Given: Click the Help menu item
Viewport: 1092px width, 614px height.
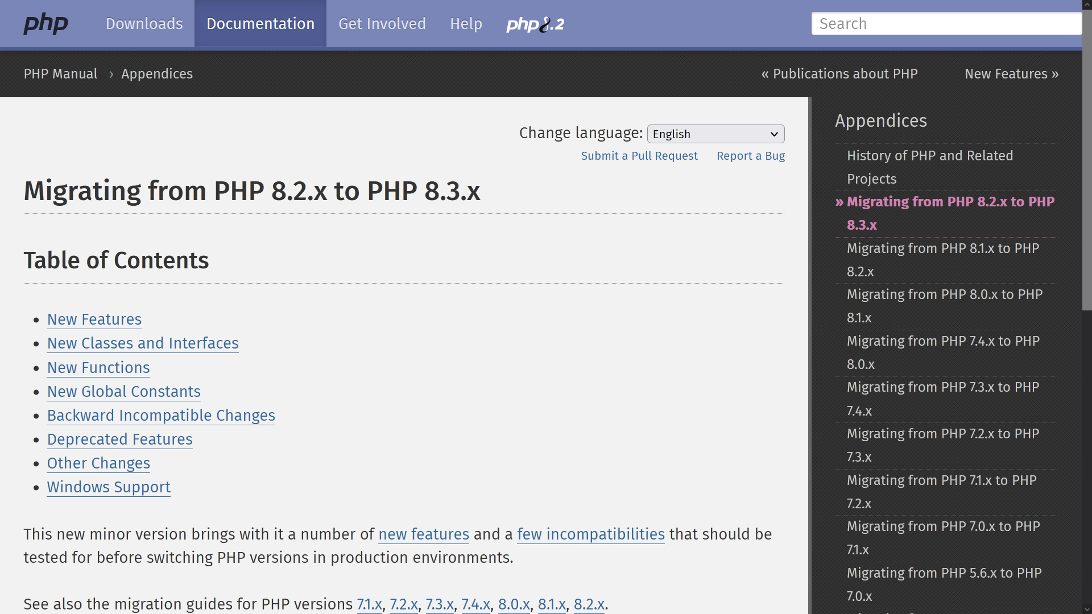Looking at the screenshot, I should click(x=466, y=24).
